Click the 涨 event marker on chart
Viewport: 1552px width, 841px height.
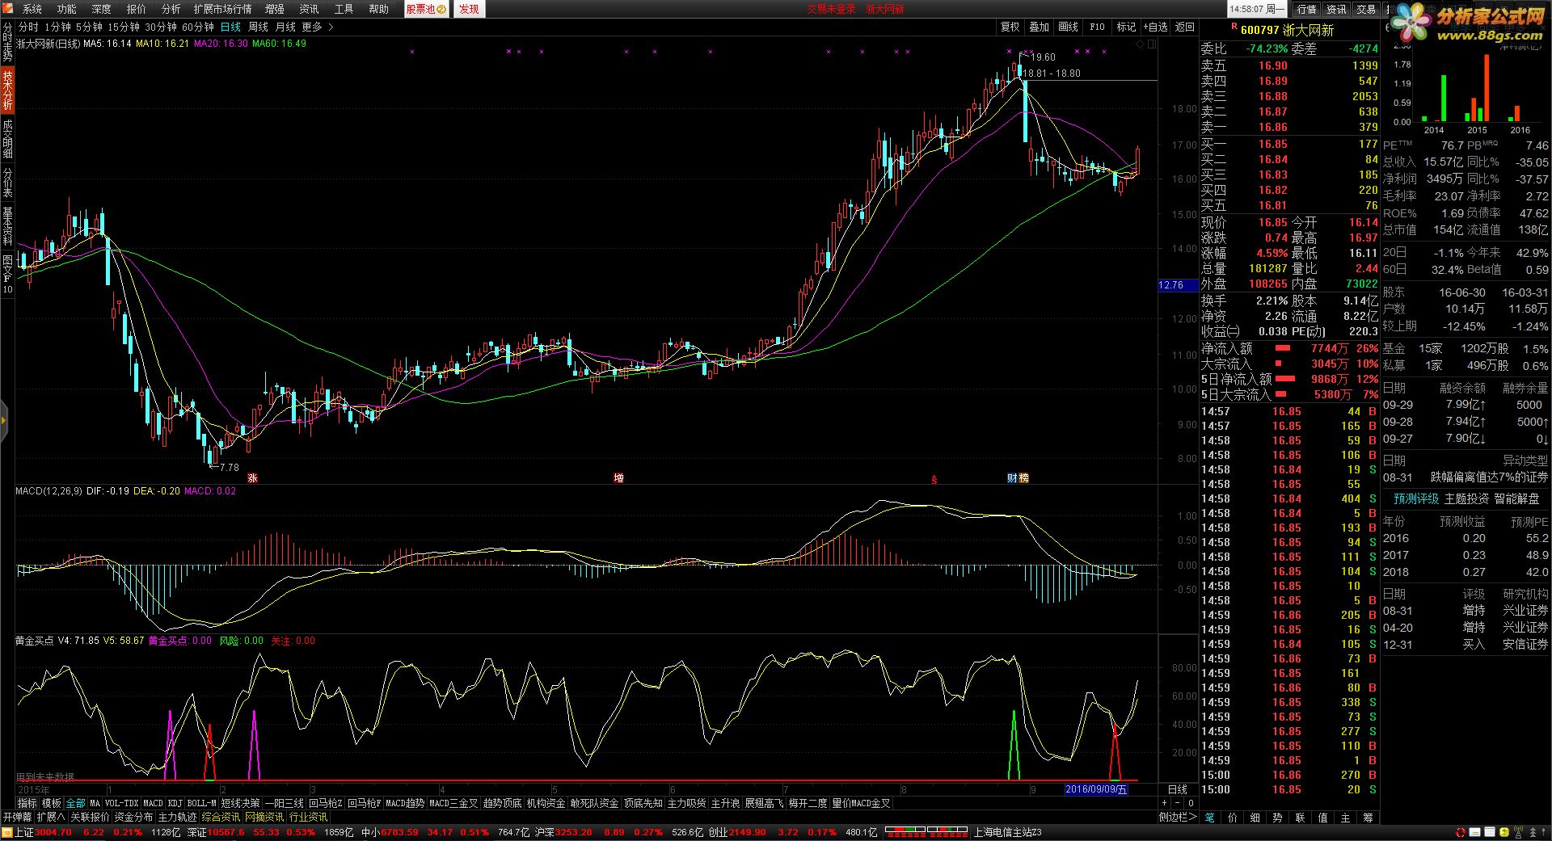click(252, 477)
